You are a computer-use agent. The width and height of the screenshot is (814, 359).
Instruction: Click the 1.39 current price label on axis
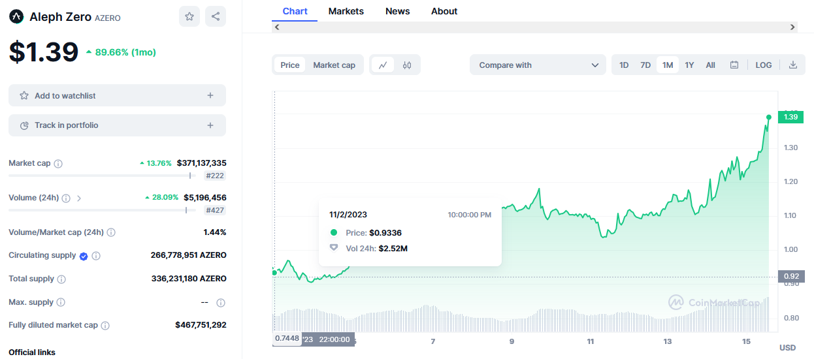(790, 117)
